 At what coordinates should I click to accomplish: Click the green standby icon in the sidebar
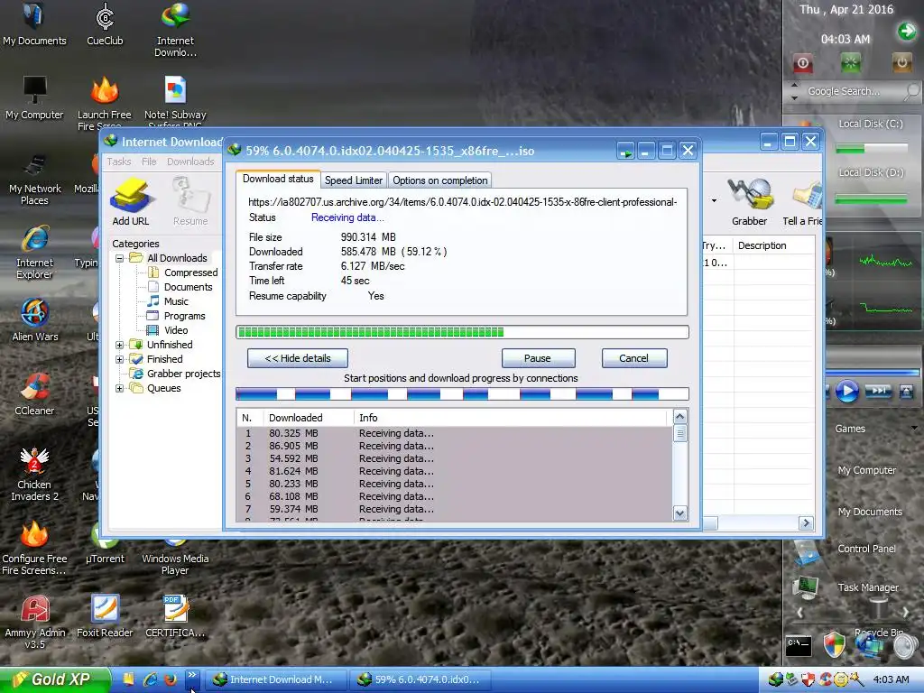click(850, 63)
